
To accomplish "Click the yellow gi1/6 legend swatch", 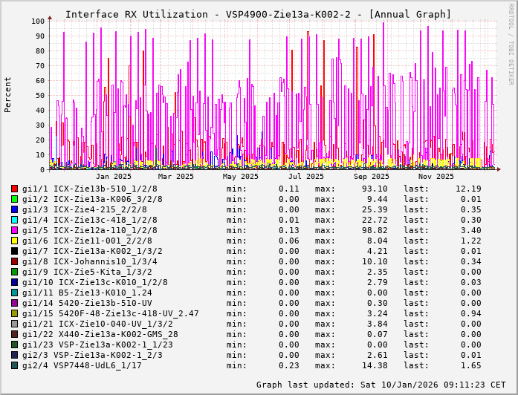I will click(14, 241).
